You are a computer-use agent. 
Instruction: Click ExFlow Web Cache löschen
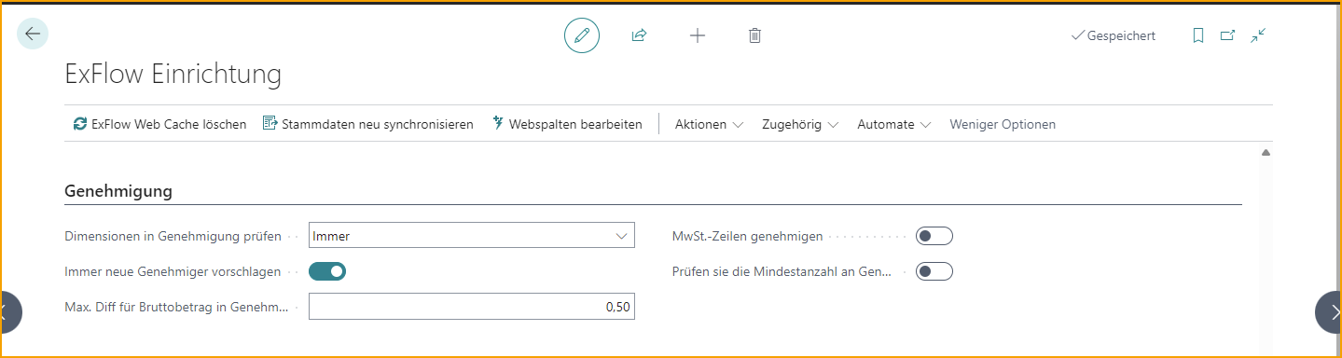tap(159, 124)
